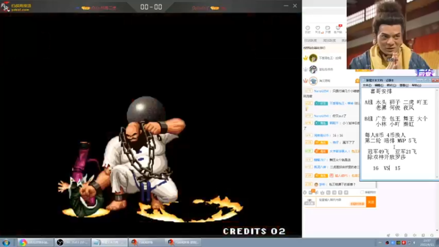This screenshot has height=247, width=439.
Task: Click the speaker icon below the chat panel
Action: click(415, 235)
